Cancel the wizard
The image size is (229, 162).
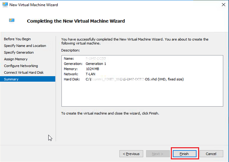[x=211, y=154]
